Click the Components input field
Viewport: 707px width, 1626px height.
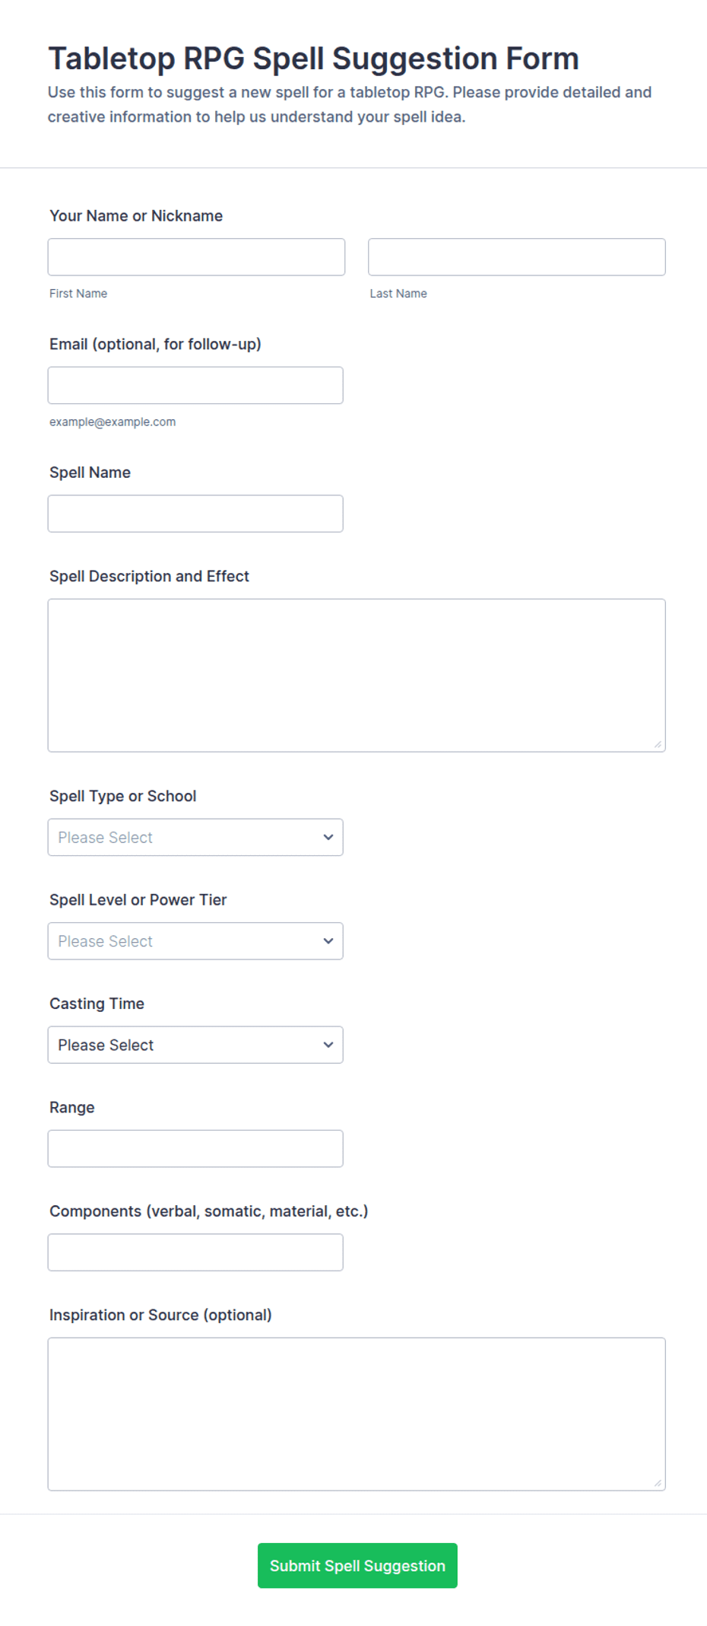tap(195, 1252)
